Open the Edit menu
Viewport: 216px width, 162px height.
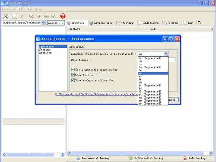[22, 9]
